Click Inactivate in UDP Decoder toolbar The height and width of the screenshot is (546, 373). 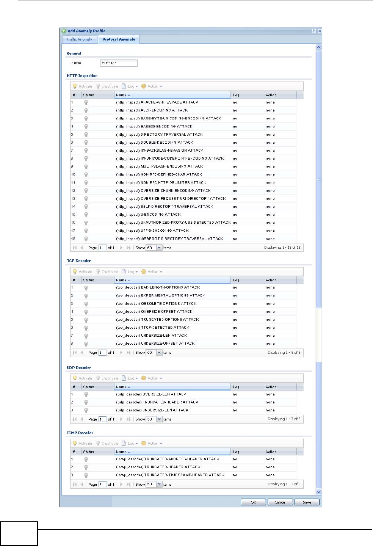pos(107,378)
